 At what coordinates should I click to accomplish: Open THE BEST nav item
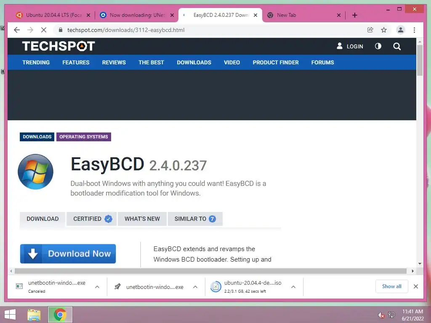(151, 62)
